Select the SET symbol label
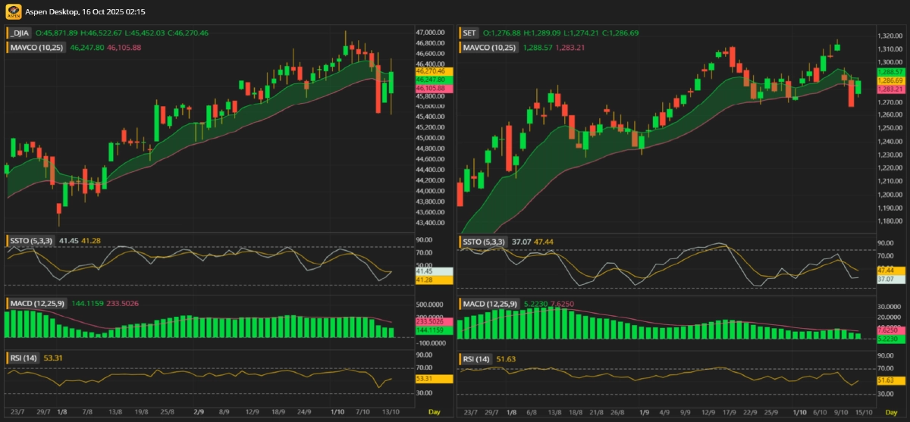The width and height of the screenshot is (910, 422). pos(469,33)
